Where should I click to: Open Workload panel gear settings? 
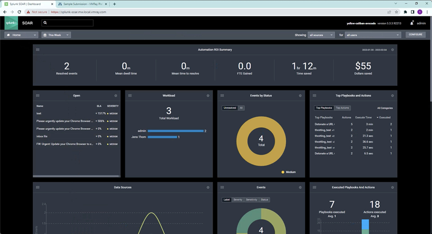pyautogui.click(x=208, y=96)
